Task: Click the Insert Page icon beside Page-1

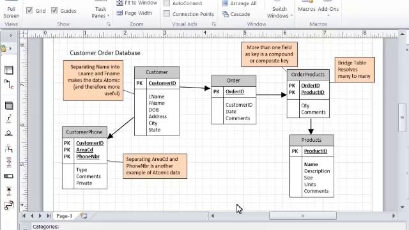Action: (84, 216)
